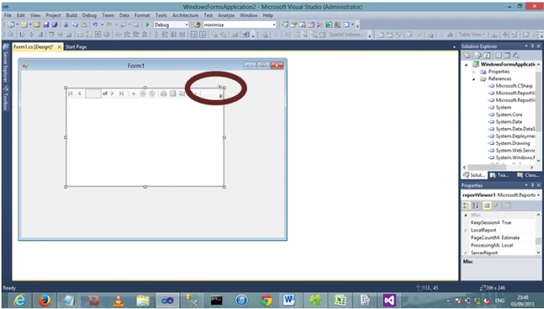Screen dimensions: 544x309
Task: Select System.Core reference
Action: click(x=509, y=115)
